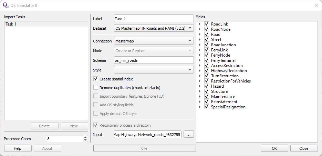Uncheck the Maintenance checkbox
Image resolution: width=322 pixels, height=156 pixels.
point(207,97)
